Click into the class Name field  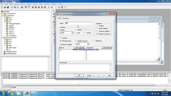click(79, 23)
